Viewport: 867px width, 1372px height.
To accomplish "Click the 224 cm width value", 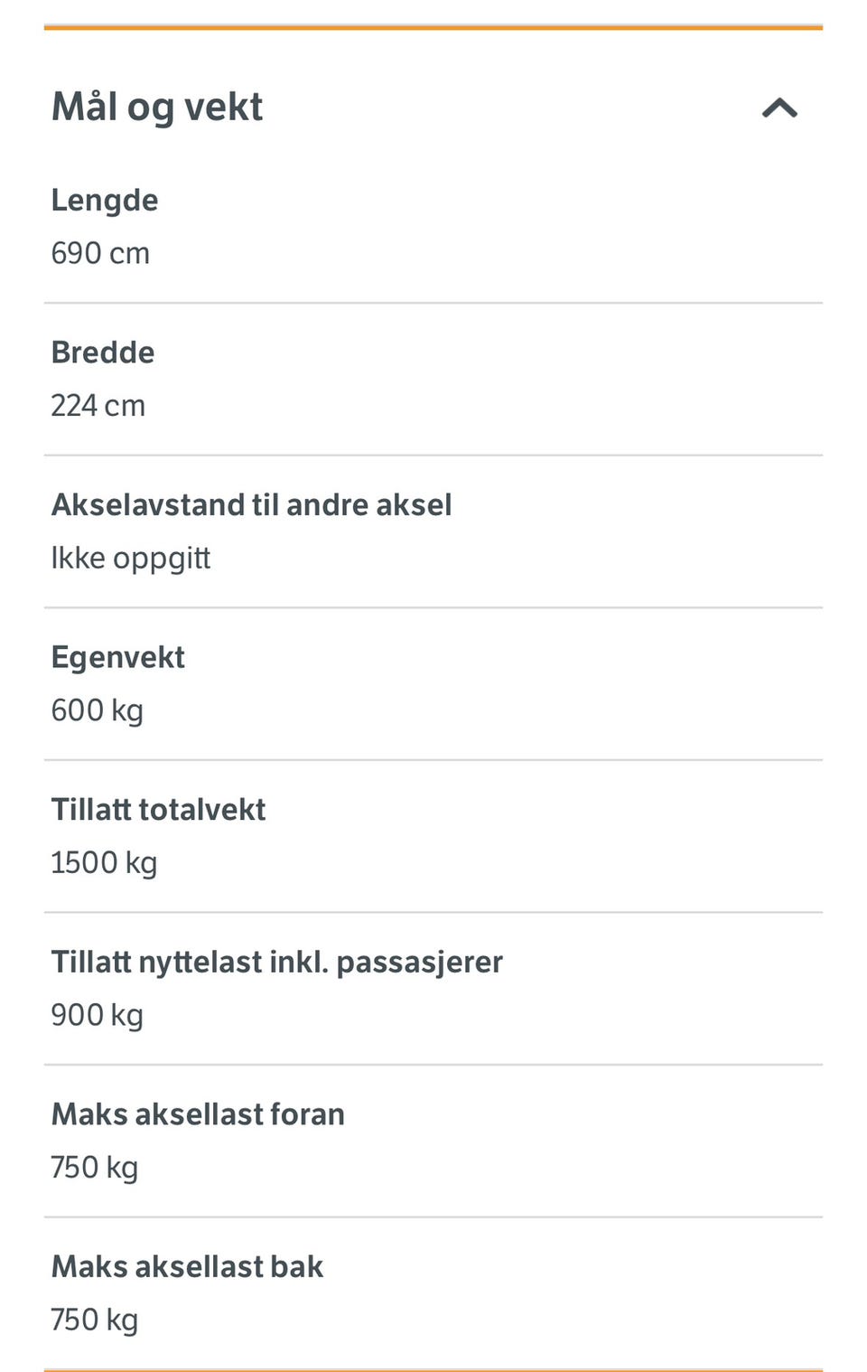I will point(98,406).
